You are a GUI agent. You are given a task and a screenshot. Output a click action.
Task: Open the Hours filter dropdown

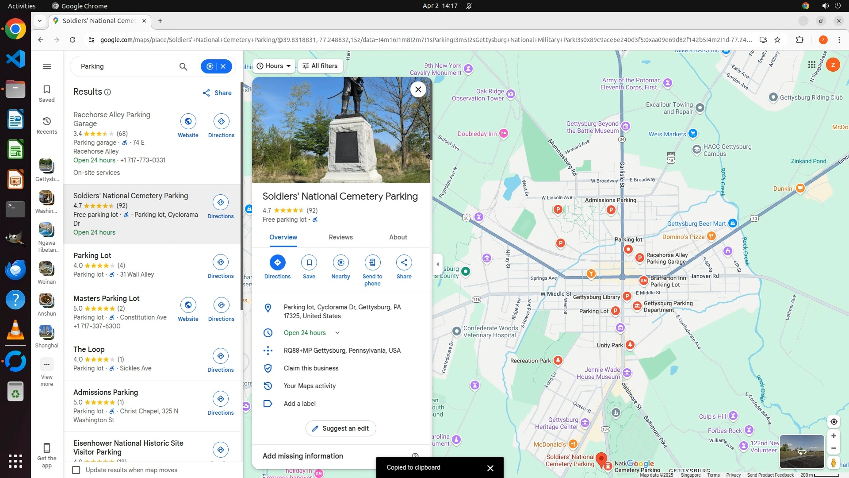coord(274,66)
